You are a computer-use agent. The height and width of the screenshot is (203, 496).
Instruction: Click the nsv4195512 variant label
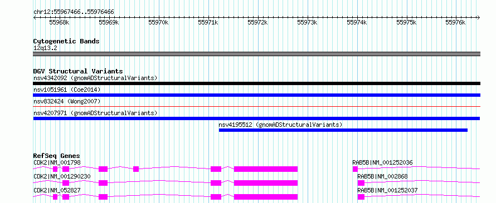coord(280,125)
